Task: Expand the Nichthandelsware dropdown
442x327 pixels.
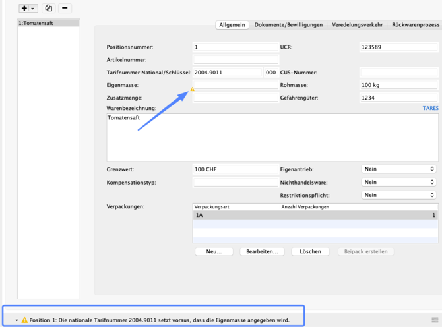Action: click(398, 182)
